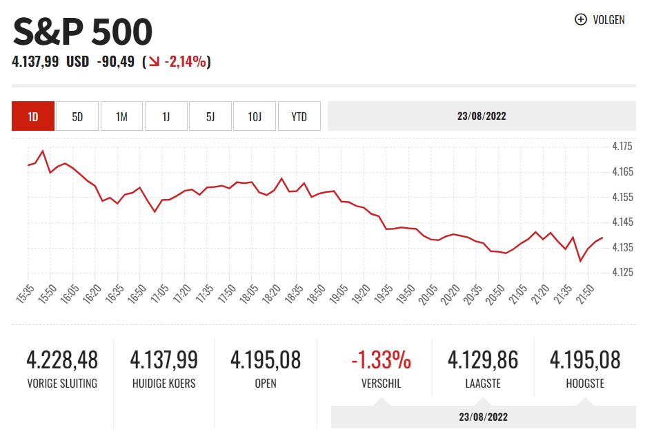654x440 pixels.
Task: Click the Laagste value 4.129,86
Action: point(483,359)
